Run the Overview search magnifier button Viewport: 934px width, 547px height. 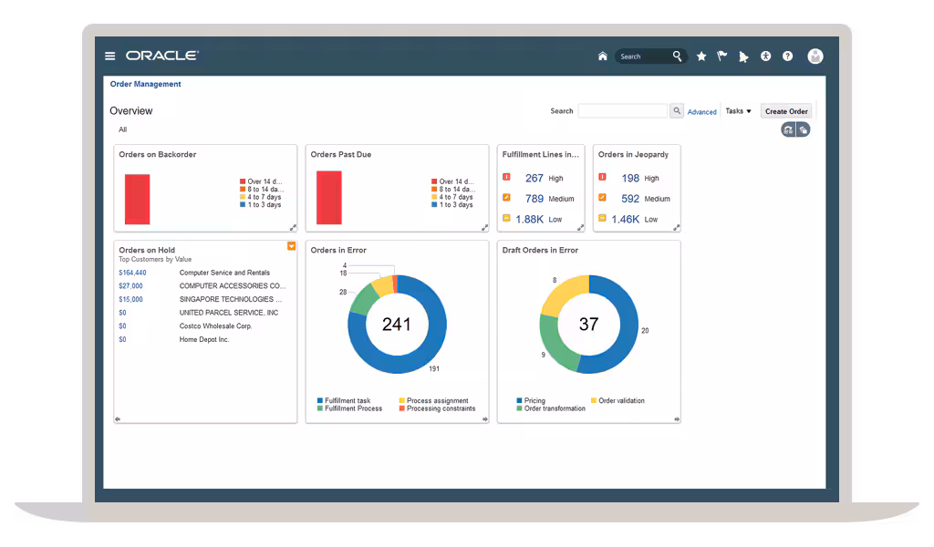tap(676, 110)
